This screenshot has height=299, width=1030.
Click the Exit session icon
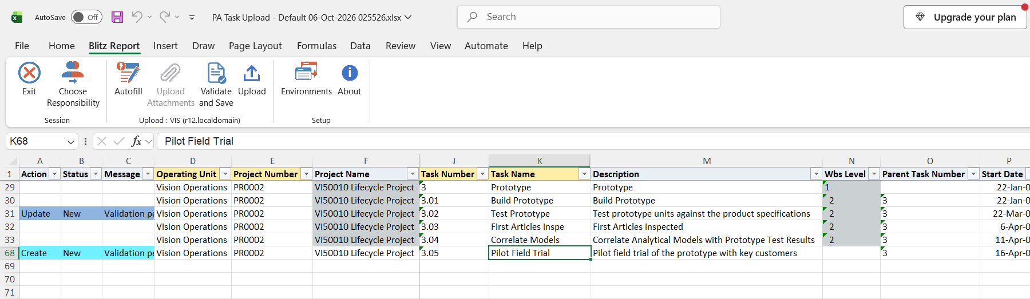29,73
